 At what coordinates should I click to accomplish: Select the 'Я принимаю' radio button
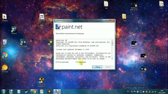click(76, 62)
